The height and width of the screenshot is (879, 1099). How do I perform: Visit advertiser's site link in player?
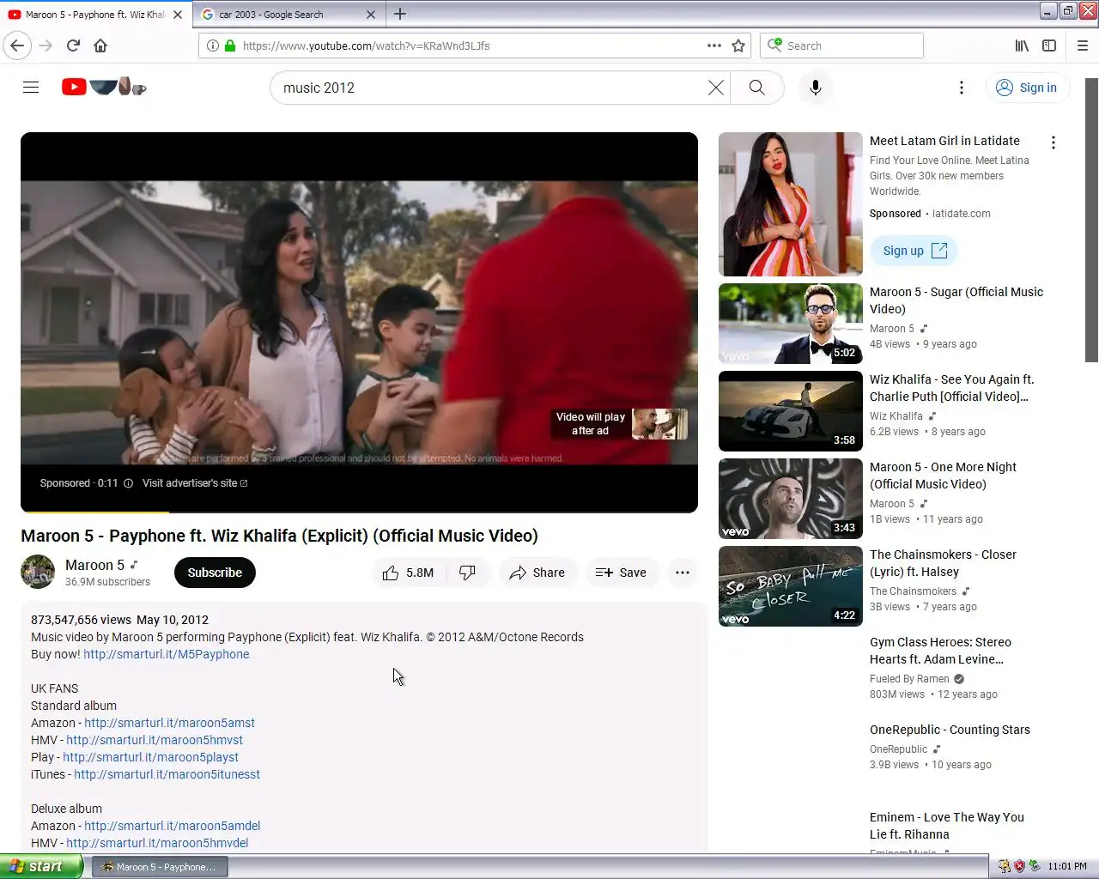click(195, 483)
